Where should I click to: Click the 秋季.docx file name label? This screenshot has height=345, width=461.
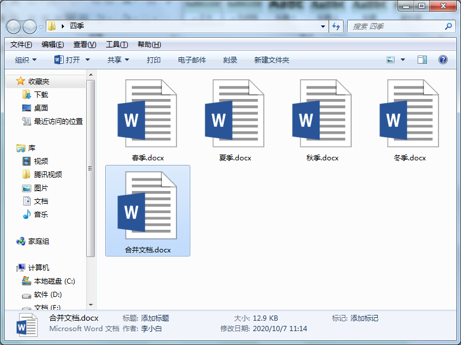tap(322, 158)
